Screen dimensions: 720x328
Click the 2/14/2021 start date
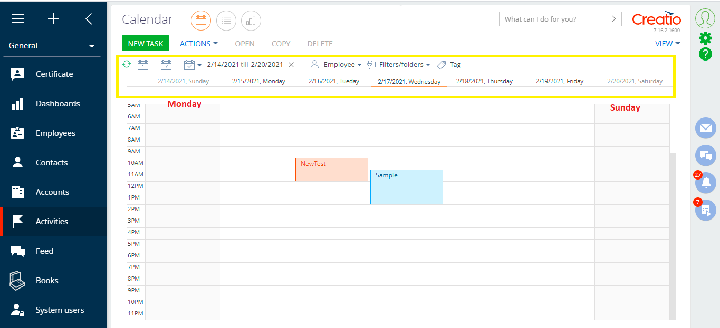[223, 65]
